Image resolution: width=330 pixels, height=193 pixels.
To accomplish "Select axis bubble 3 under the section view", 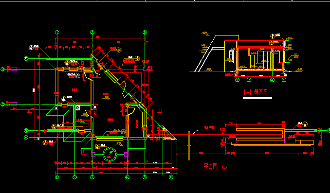I will click(249, 80).
